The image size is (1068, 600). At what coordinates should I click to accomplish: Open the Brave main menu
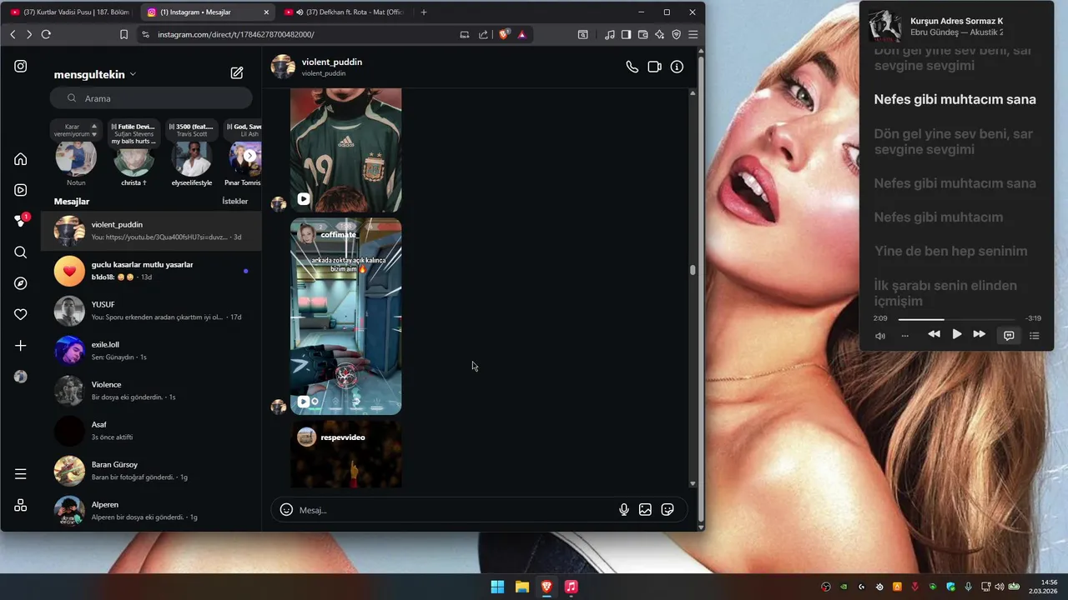693,34
